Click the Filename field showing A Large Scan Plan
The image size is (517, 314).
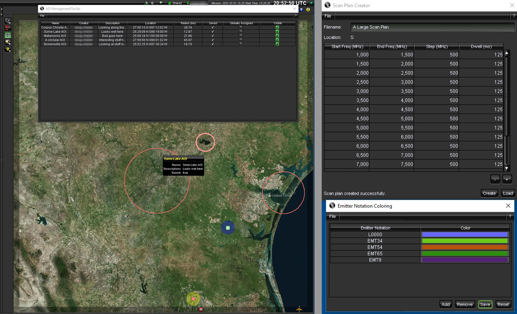(x=433, y=27)
